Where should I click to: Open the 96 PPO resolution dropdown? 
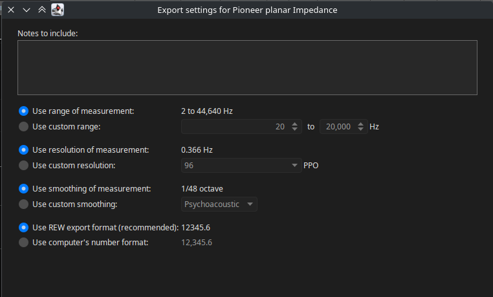[x=241, y=165]
